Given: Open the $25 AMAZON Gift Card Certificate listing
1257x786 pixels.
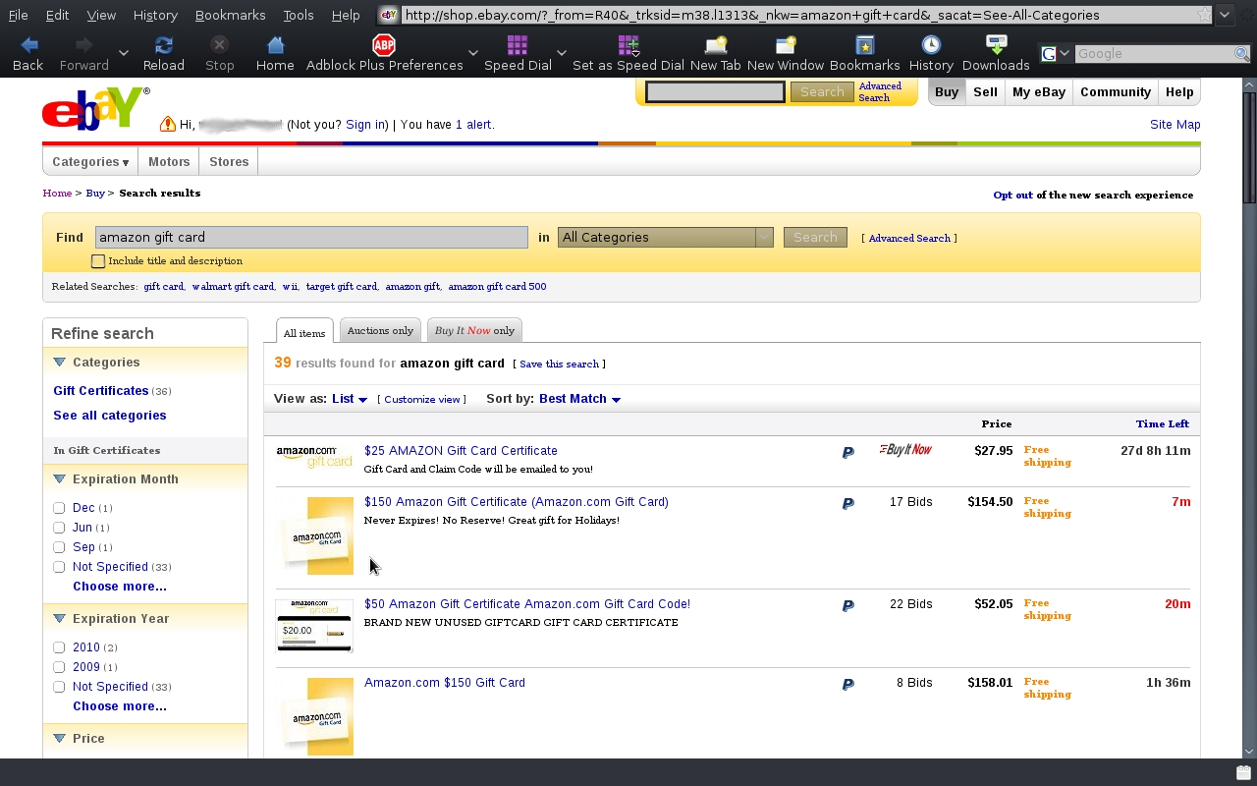Looking at the screenshot, I should coord(461,451).
